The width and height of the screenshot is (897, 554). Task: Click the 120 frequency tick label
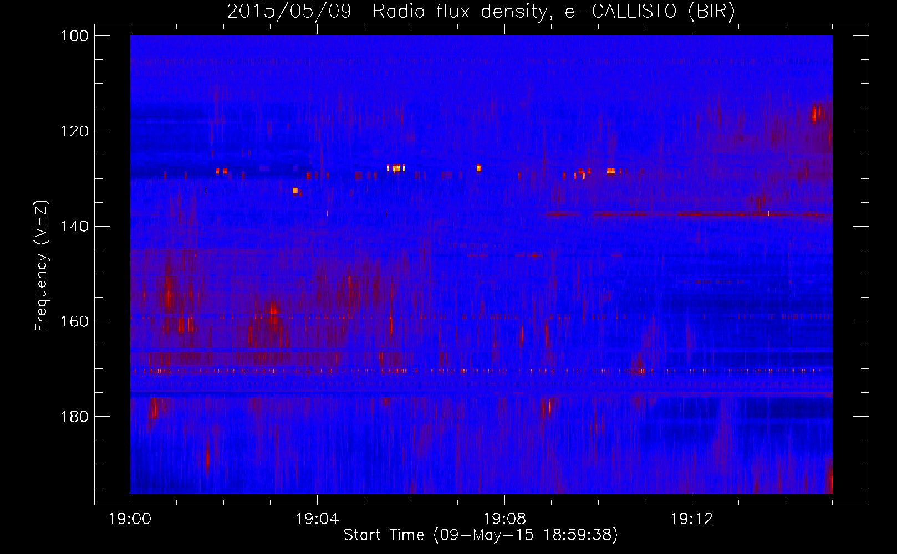(x=74, y=131)
